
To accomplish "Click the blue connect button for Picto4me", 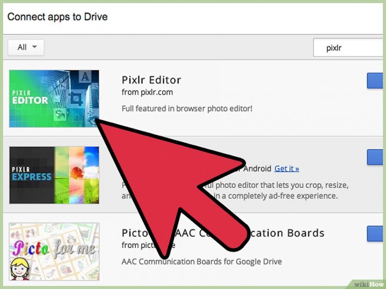I will 375,234.
